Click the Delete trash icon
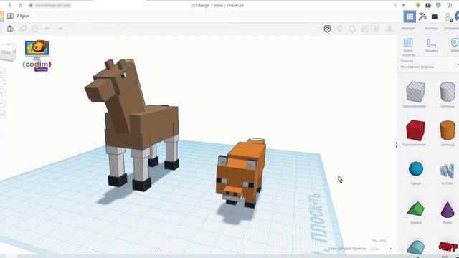Screen dimensions: 459x258 35,29
